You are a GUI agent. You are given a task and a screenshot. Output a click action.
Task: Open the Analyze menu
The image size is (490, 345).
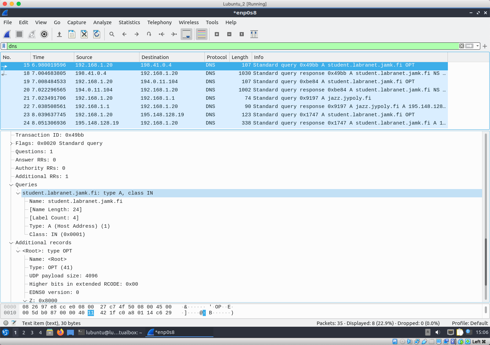click(x=102, y=22)
